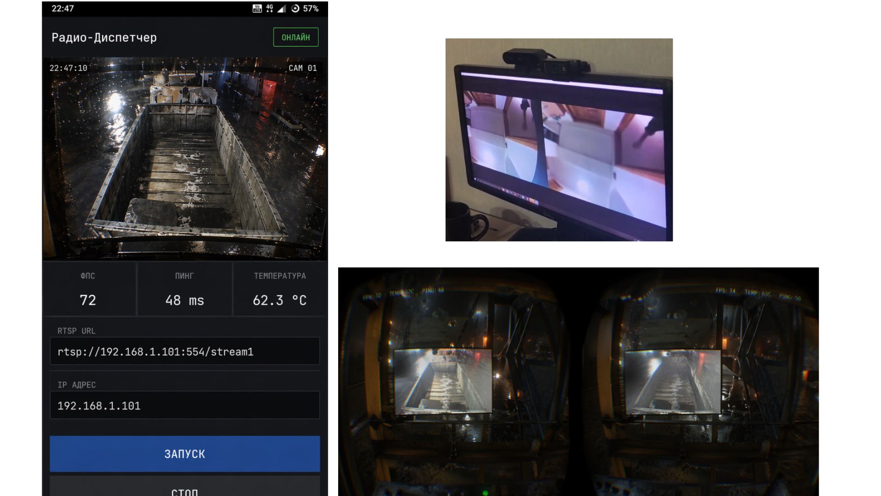Viewport: 881px width, 496px height.
Task: Tap the signal strength triangle icon
Action: coord(281,8)
